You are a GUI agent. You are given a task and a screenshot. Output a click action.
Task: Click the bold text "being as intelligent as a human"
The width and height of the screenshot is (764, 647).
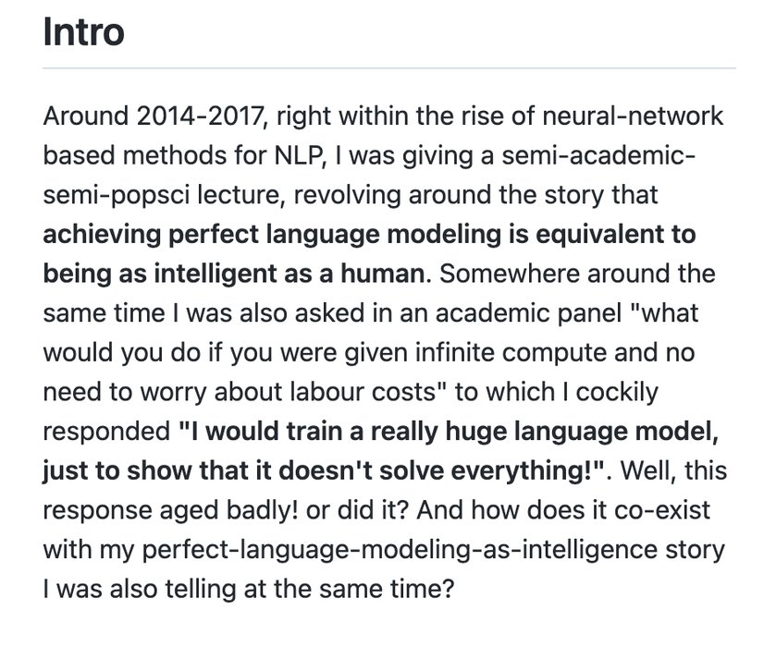pos(234,274)
